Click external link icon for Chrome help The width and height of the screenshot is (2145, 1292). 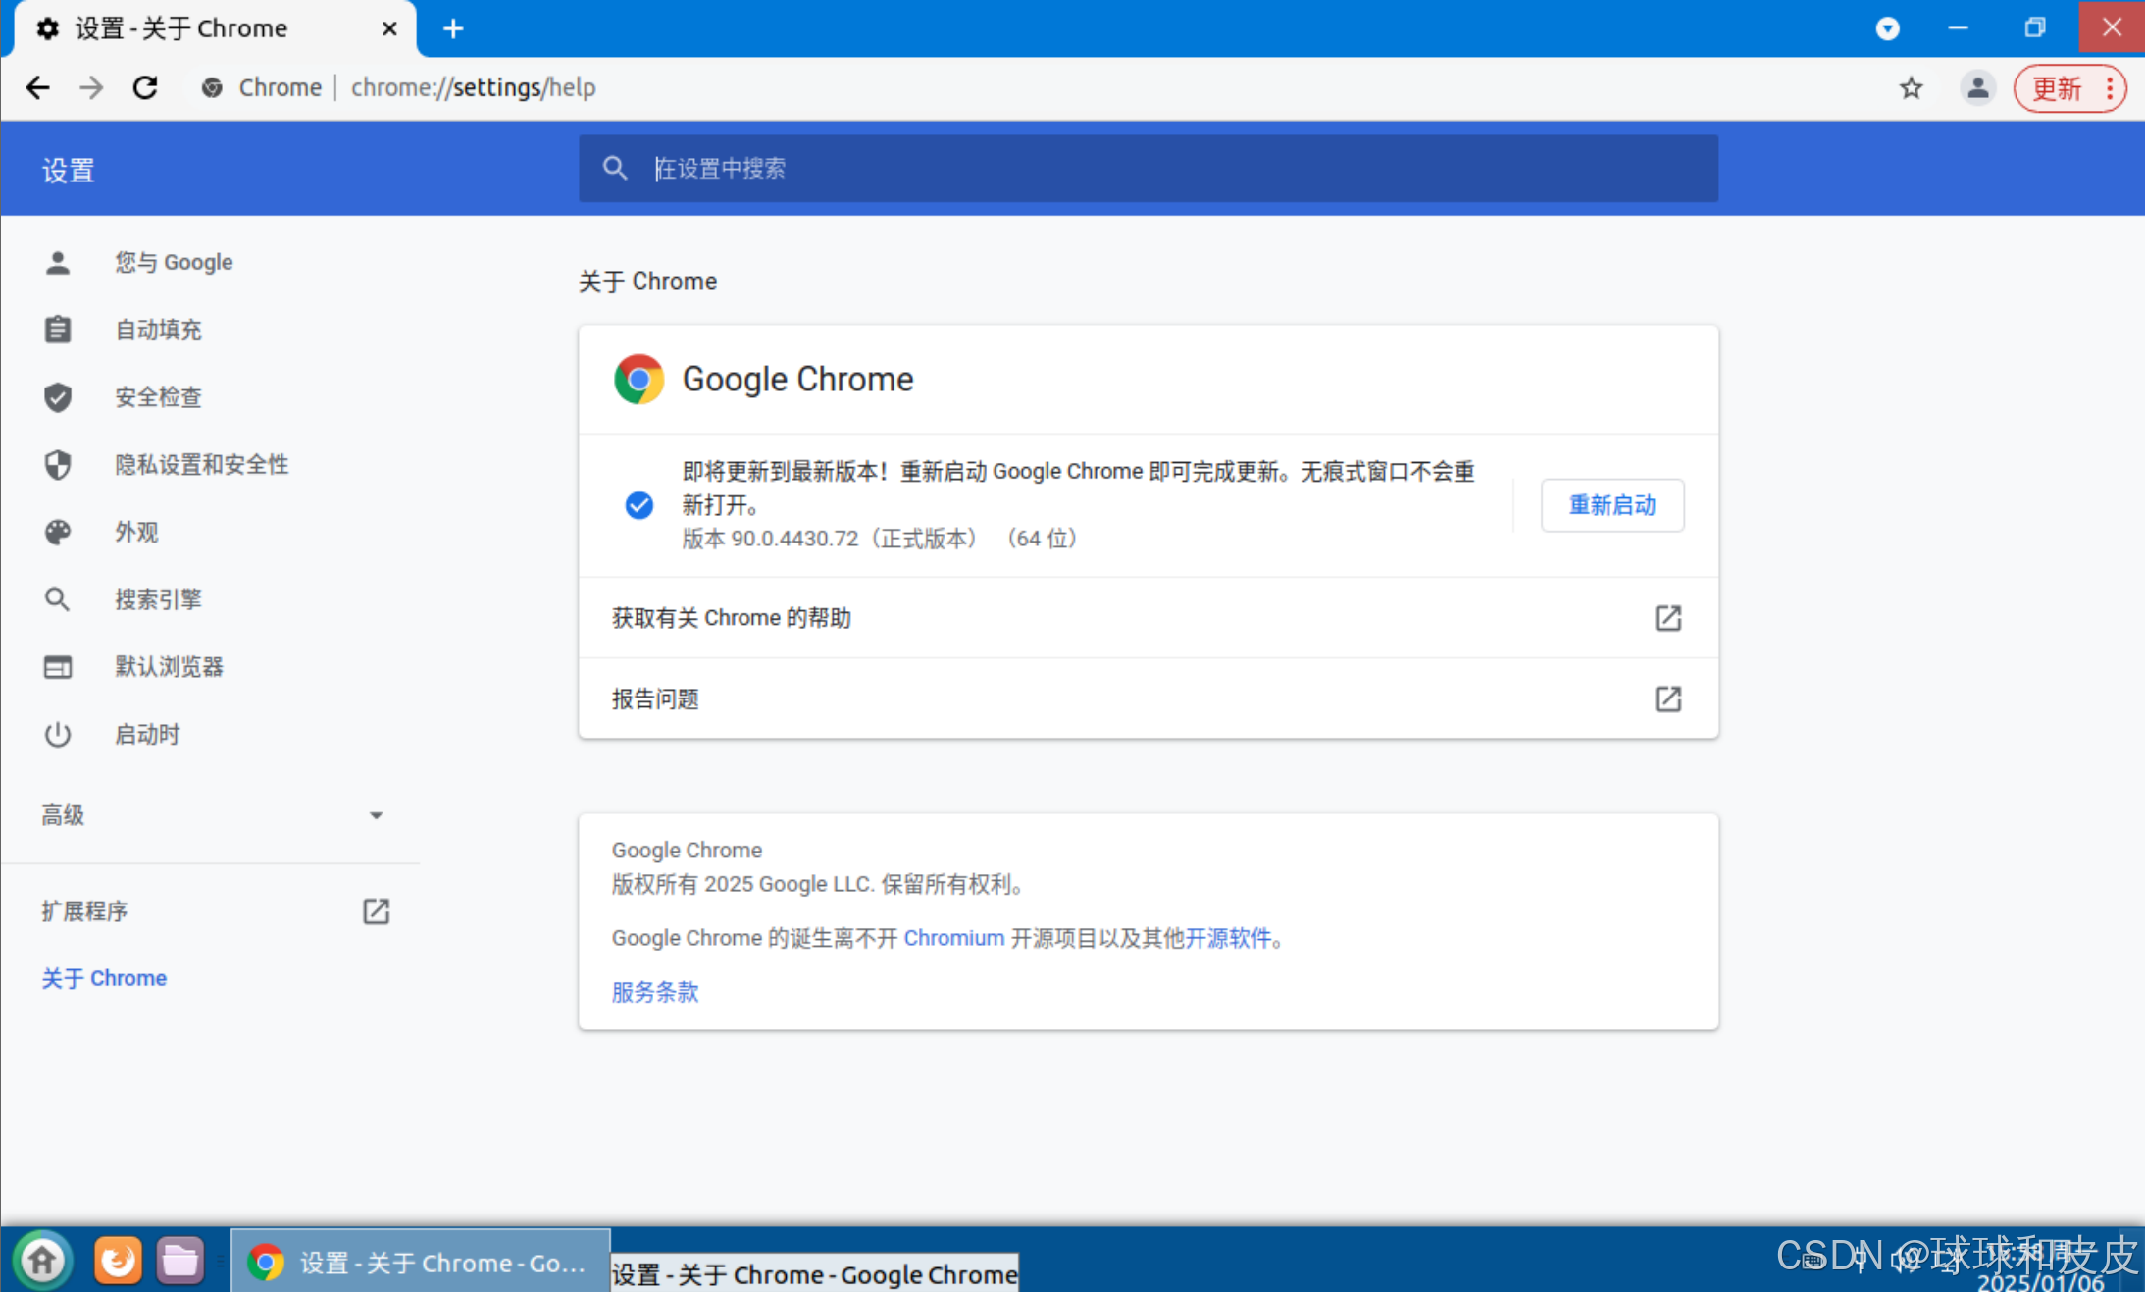tap(1667, 618)
